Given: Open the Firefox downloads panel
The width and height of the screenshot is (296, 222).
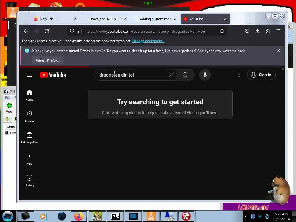Looking at the screenshot, I should click(258, 31).
